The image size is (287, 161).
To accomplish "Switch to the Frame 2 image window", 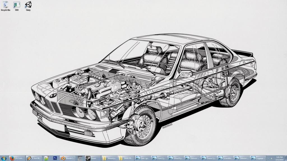I will click(209, 158).
